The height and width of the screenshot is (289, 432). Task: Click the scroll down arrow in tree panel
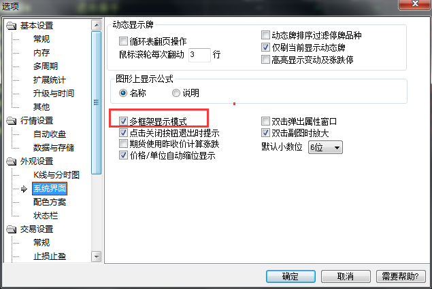(x=97, y=256)
